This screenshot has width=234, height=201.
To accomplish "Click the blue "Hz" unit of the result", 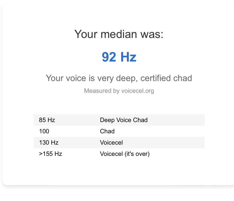I will pyautogui.click(x=128, y=57).
